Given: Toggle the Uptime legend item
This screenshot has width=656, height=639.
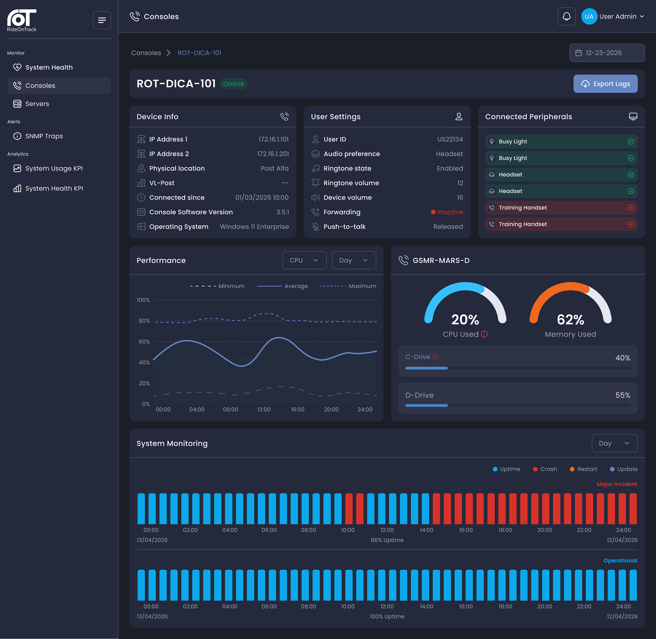Looking at the screenshot, I should tap(506, 469).
